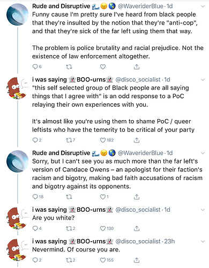Retweet the tweet about police brutality
The image size is (209, 268).
(69, 67)
